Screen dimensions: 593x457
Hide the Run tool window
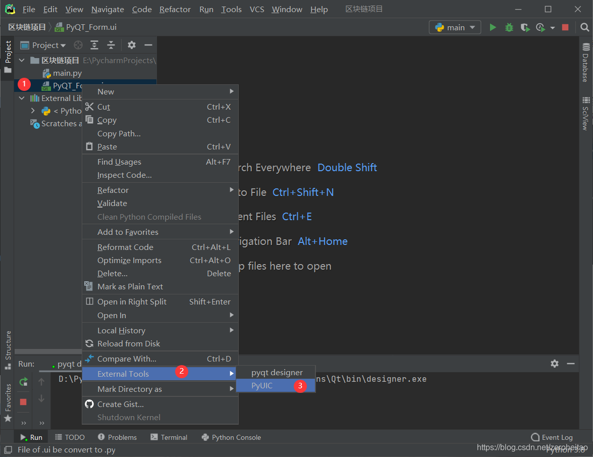coord(571,364)
